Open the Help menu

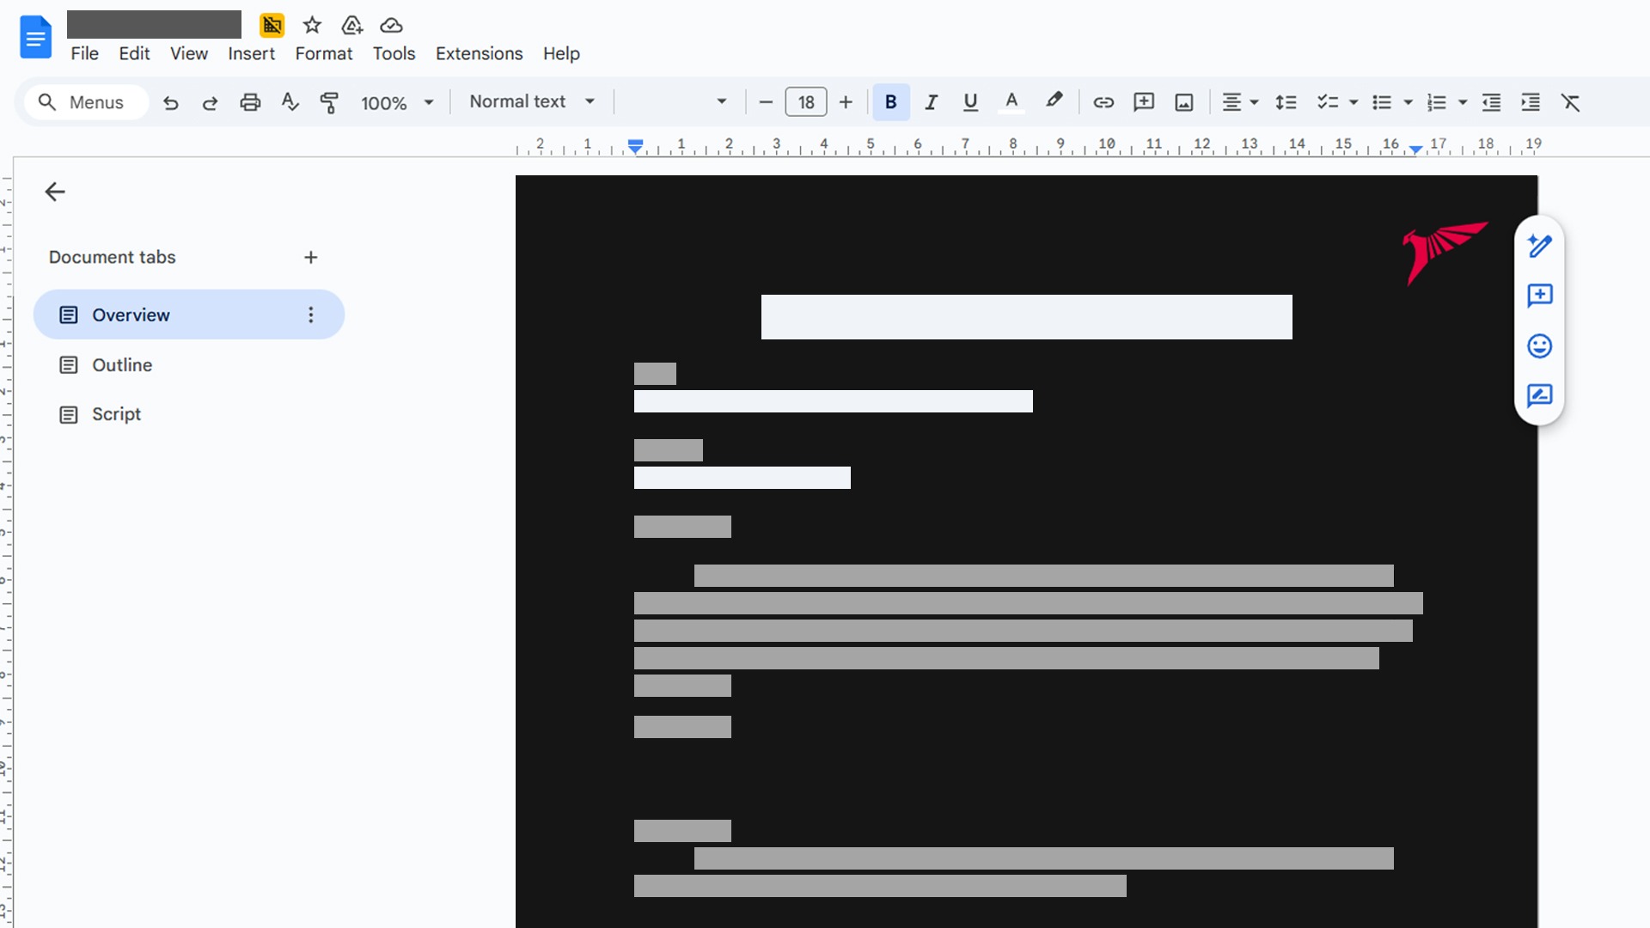561,53
